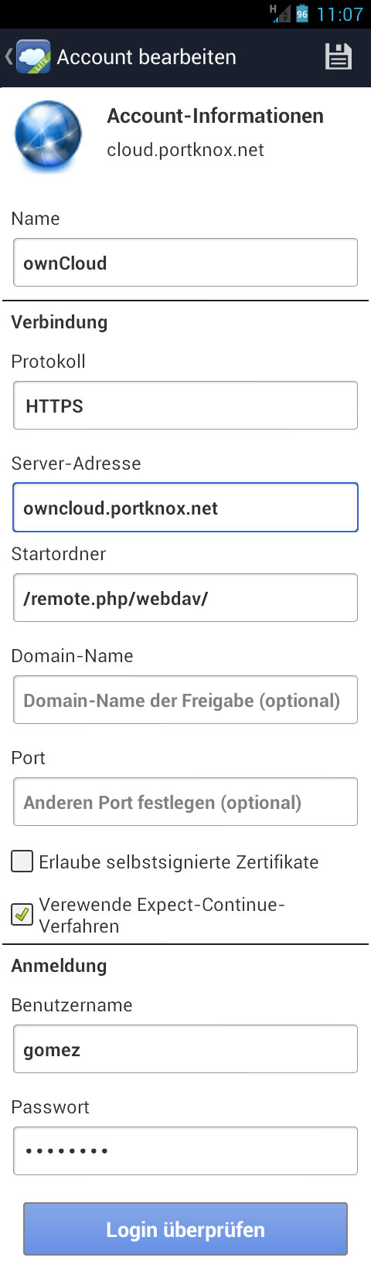The image size is (371, 1271).
Task: Focus the Name field containing ownCloud
Action: [185, 263]
